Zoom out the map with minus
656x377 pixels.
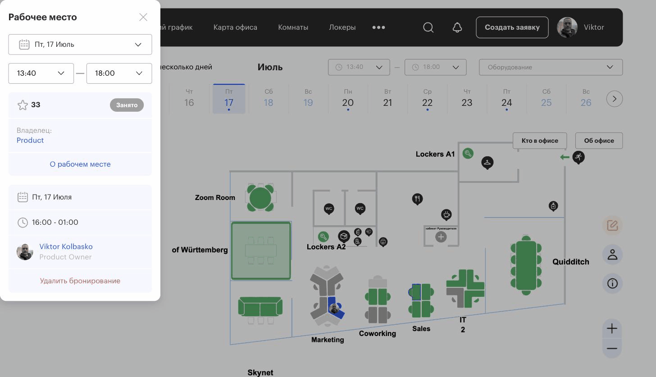tap(612, 349)
